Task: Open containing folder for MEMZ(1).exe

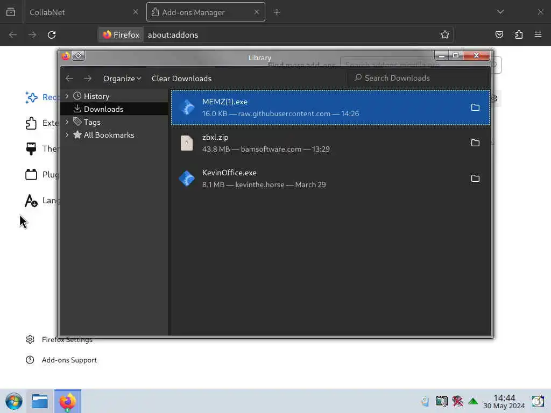Action: (475, 108)
